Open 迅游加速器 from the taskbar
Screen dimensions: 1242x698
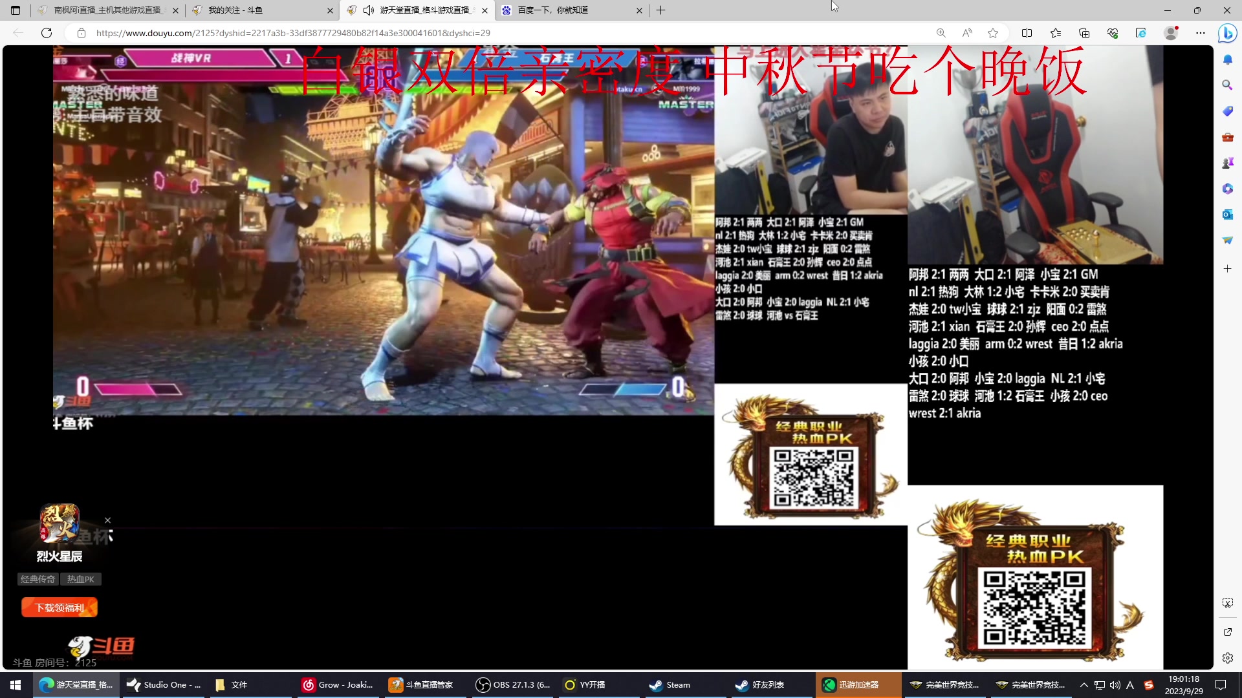pyautogui.click(x=858, y=685)
